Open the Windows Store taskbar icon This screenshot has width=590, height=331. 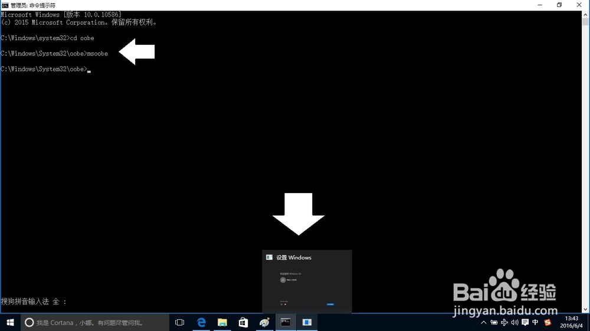tap(244, 322)
